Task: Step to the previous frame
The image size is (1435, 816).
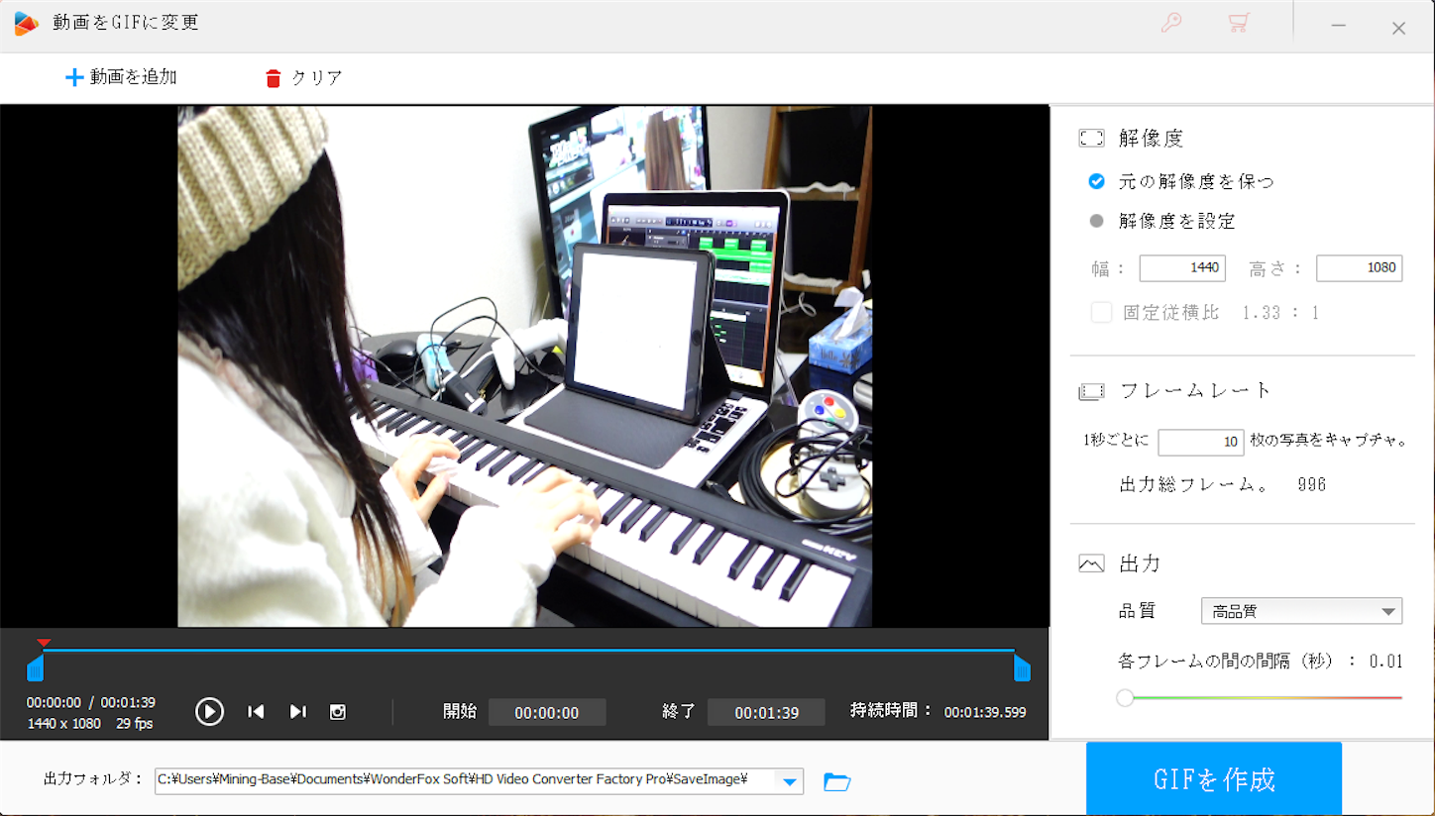Action: click(x=256, y=711)
